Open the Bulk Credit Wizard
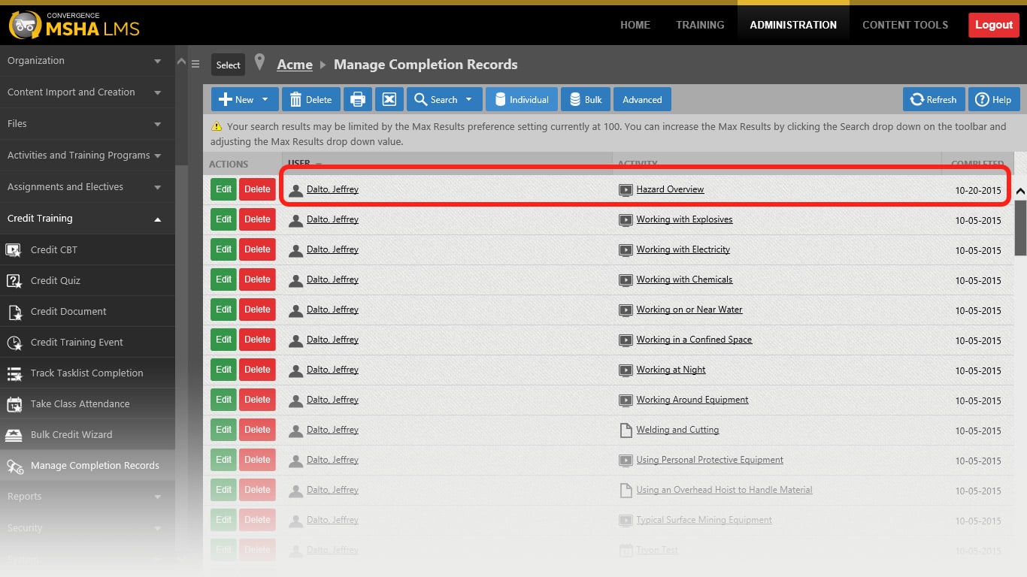1027x577 pixels. 71,434
